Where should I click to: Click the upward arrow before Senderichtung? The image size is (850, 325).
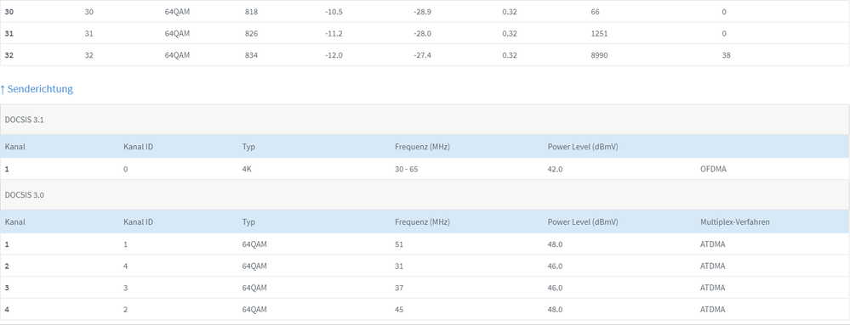[3, 89]
